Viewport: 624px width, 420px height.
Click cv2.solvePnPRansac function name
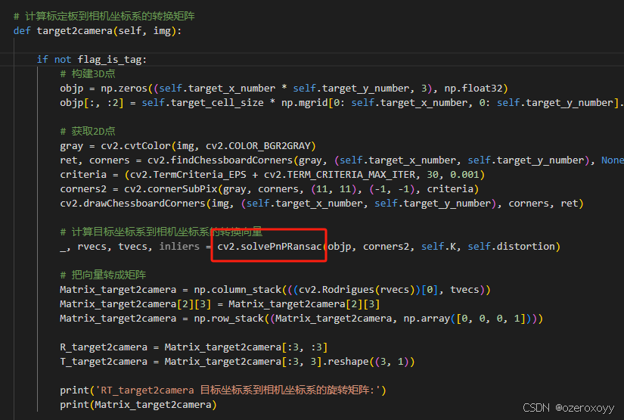269,247
